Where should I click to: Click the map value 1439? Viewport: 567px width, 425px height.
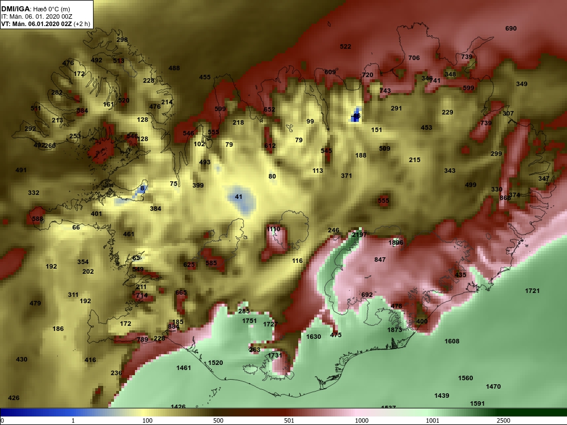442,396
